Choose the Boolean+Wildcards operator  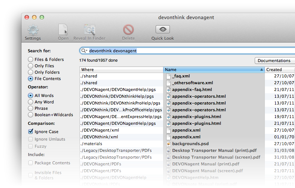[31, 115]
